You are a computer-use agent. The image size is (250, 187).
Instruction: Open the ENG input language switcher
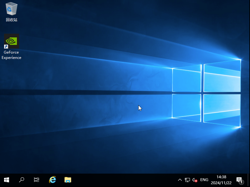tap(204, 180)
